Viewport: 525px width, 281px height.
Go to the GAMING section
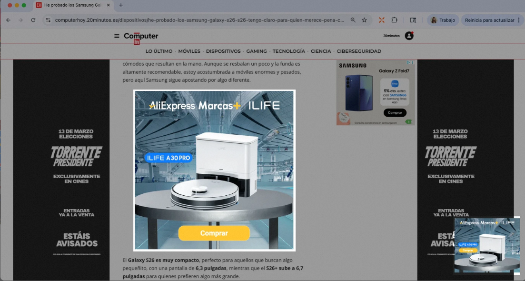pos(257,51)
